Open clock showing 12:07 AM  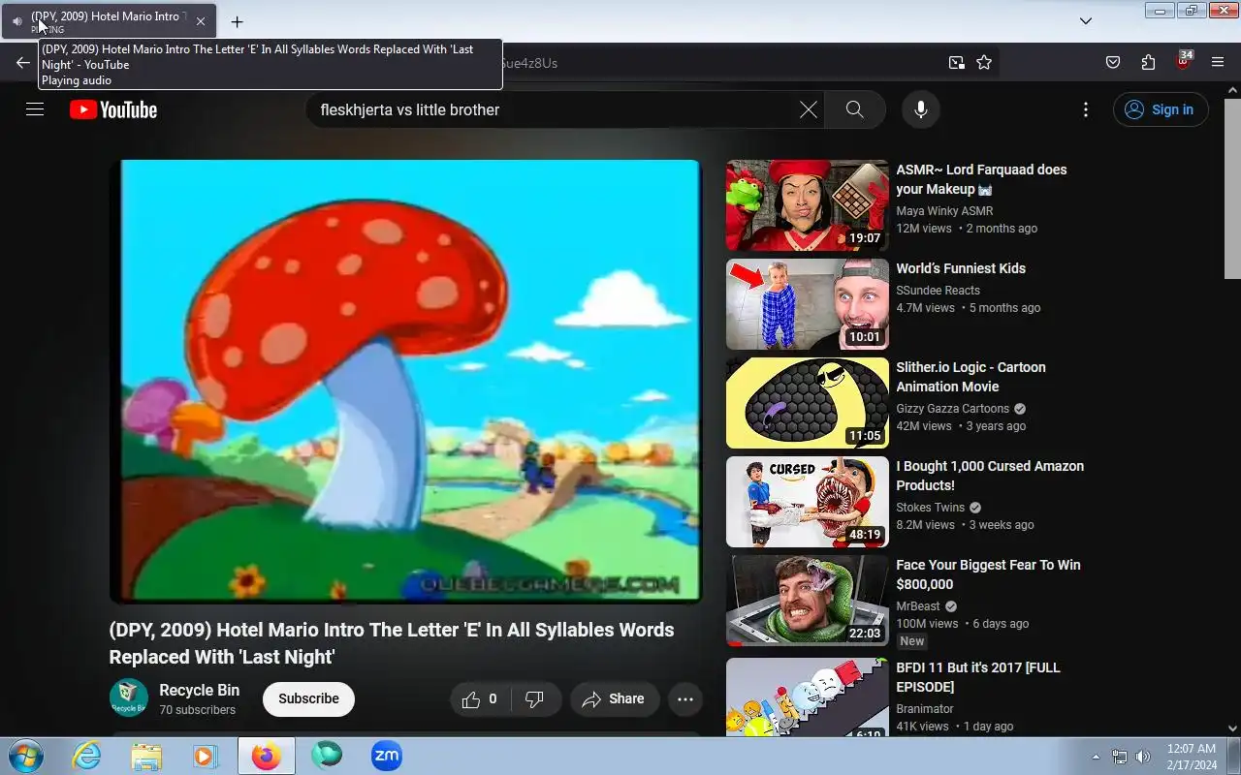[1192, 757]
